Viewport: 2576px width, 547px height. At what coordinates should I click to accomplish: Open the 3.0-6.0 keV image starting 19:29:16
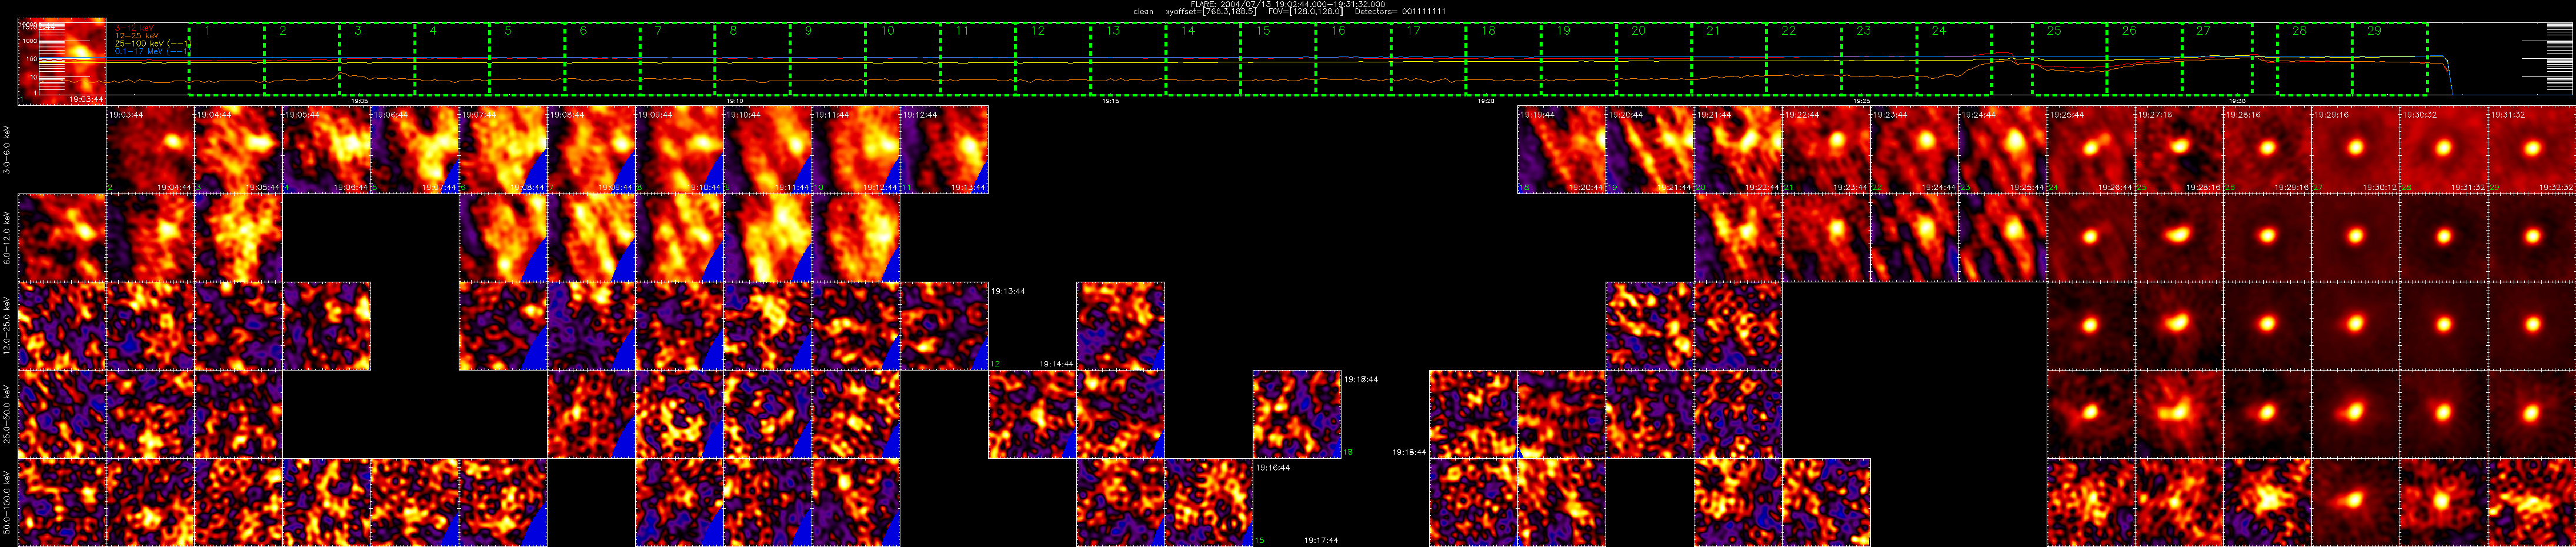point(2354,149)
